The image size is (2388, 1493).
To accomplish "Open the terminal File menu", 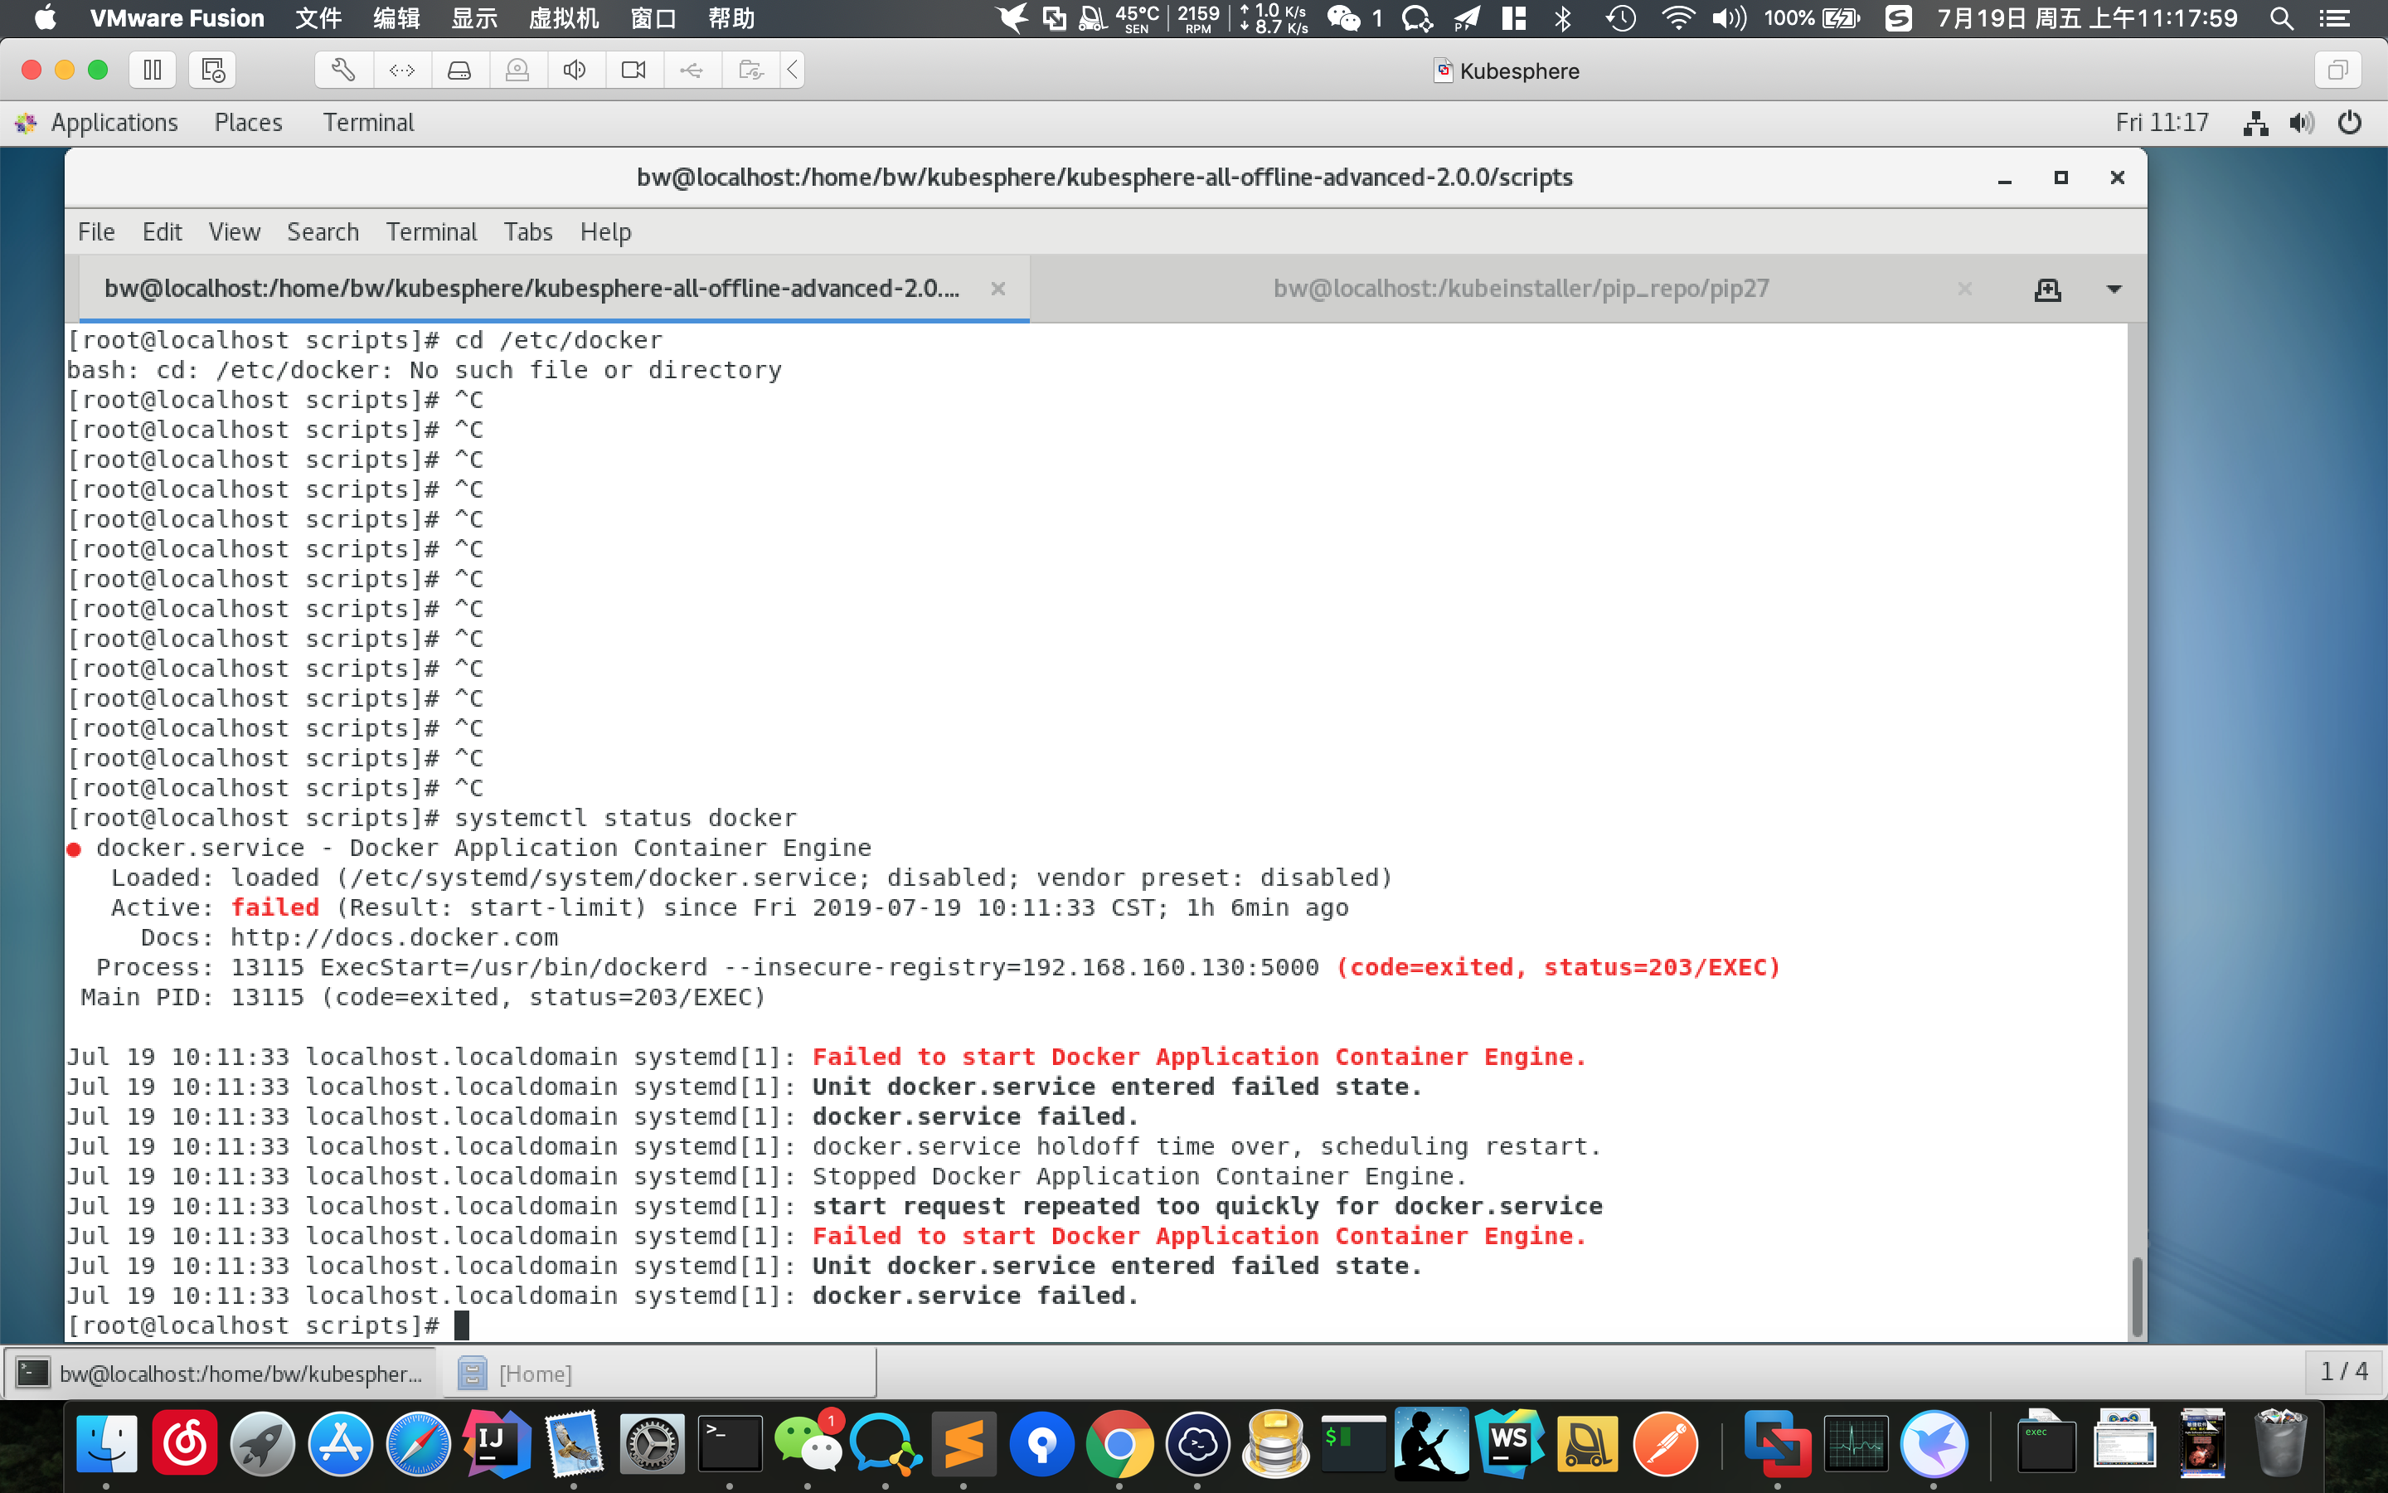I will pyautogui.click(x=97, y=232).
